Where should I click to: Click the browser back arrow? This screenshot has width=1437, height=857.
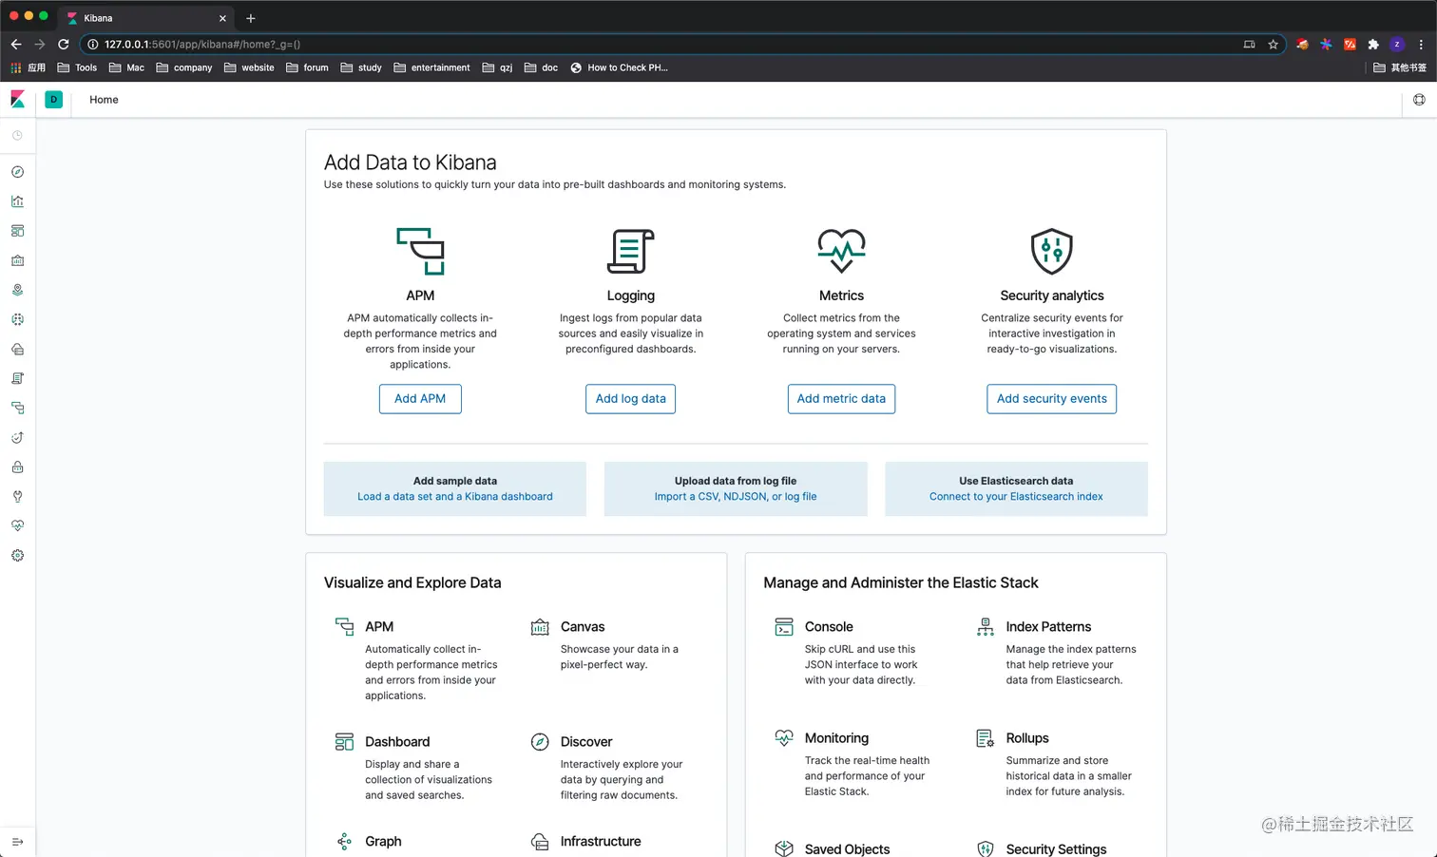16,44
